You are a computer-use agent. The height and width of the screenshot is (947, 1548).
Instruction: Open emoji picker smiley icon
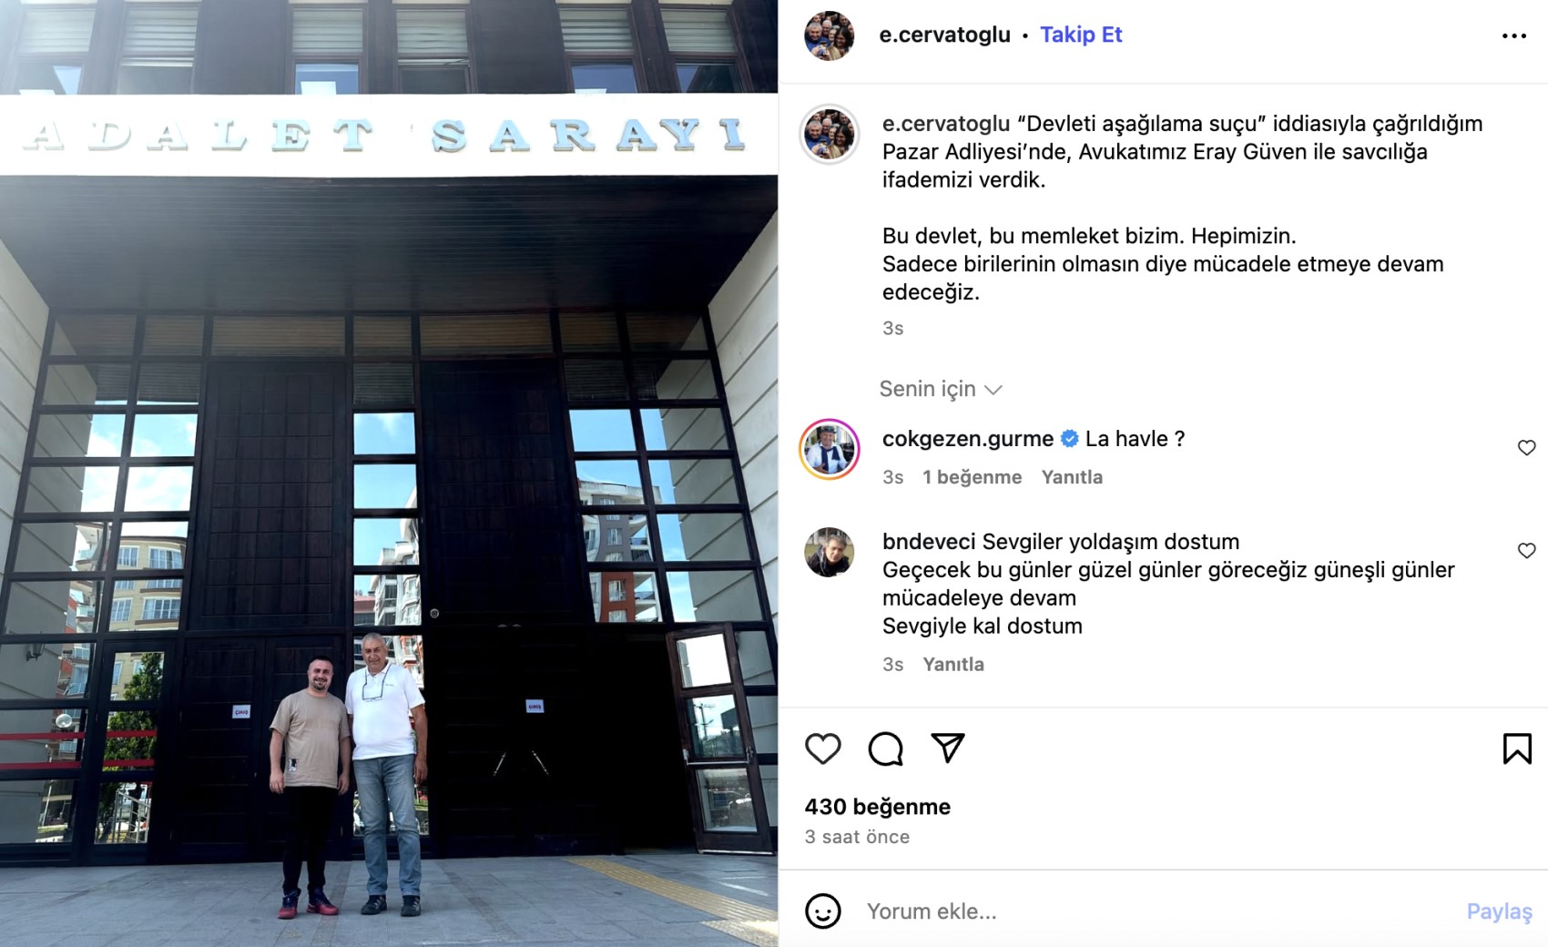click(822, 911)
